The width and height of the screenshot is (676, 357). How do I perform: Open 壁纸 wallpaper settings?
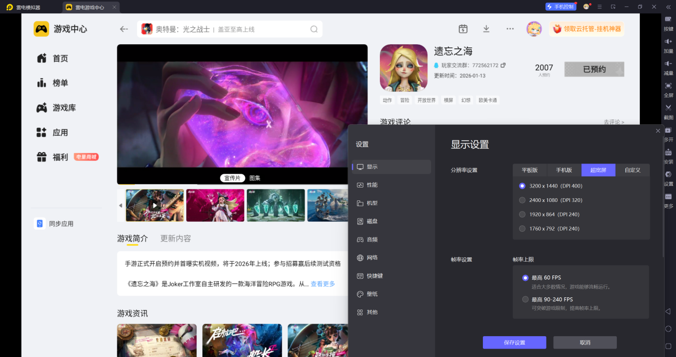pyautogui.click(x=392, y=294)
